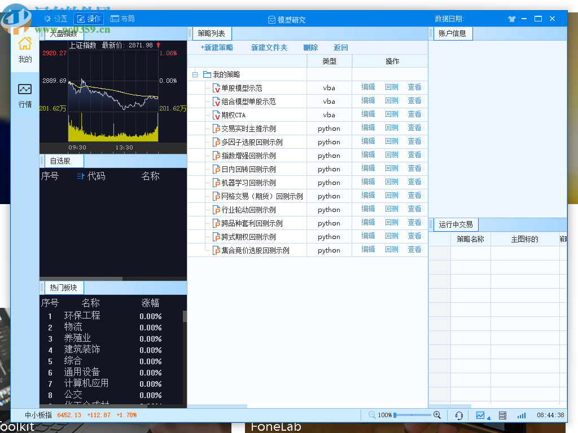
Task: Click the server list icon in status bar
Action: (502, 416)
